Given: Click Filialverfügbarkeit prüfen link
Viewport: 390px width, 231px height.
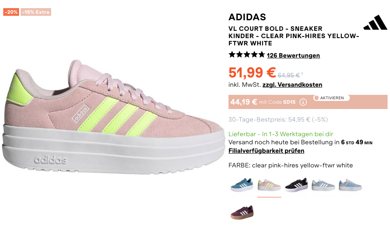Looking at the screenshot, I should pyautogui.click(x=266, y=151).
